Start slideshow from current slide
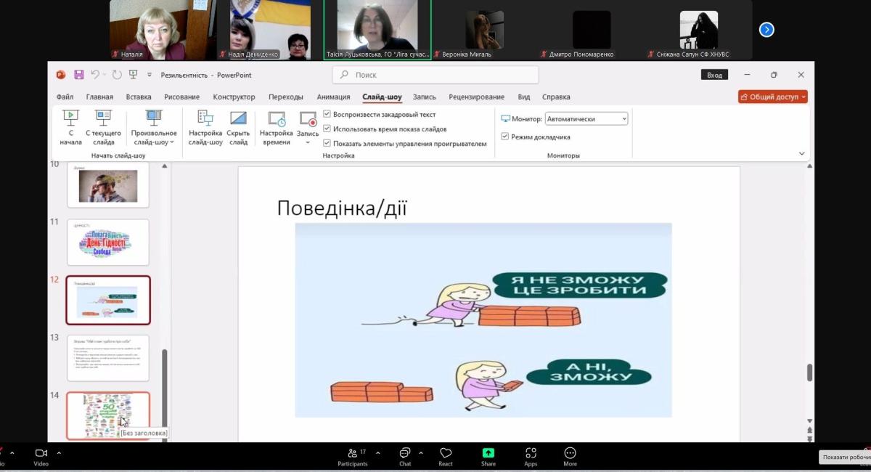This screenshot has height=472, width=871. click(x=103, y=118)
